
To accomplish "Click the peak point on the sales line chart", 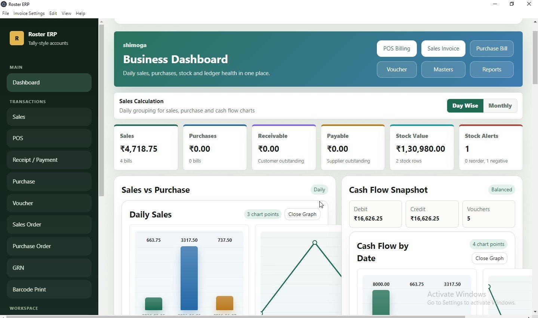I will [315, 243].
